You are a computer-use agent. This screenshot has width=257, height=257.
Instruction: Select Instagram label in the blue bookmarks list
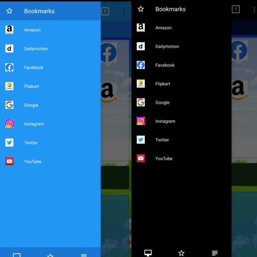pyautogui.click(x=34, y=124)
